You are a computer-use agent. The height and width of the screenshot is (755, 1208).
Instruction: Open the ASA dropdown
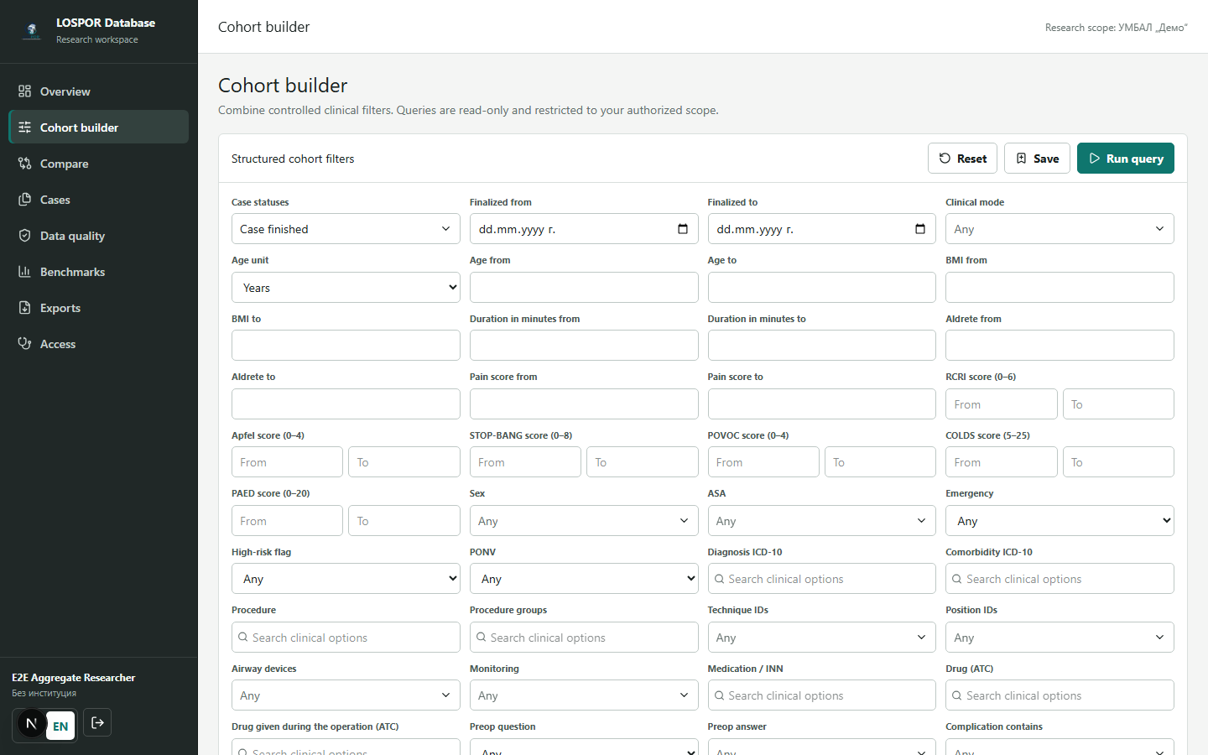click(821, 521)
